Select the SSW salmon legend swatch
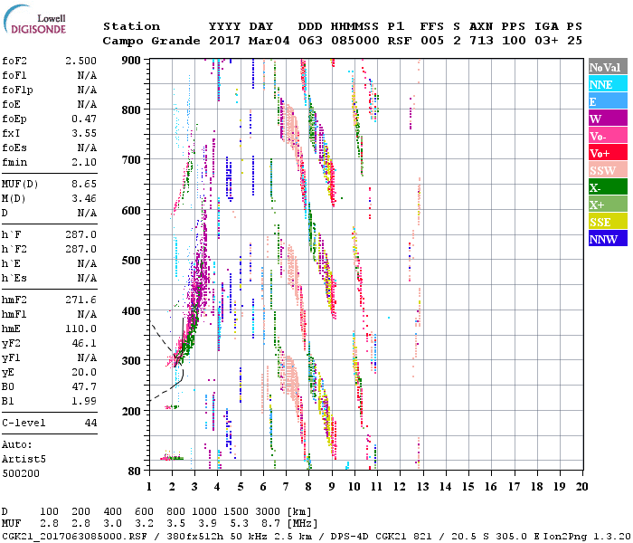633x543 pixels. [608, 170]
